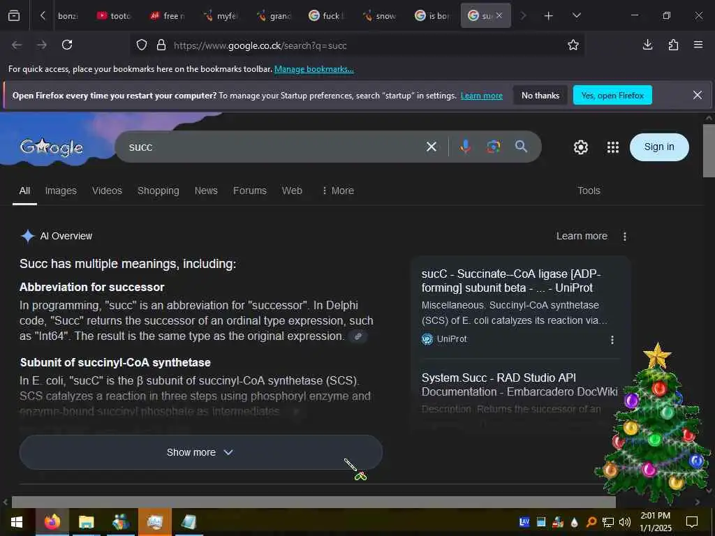Click Yes, open Firefox button

click(x=612, y=95)
